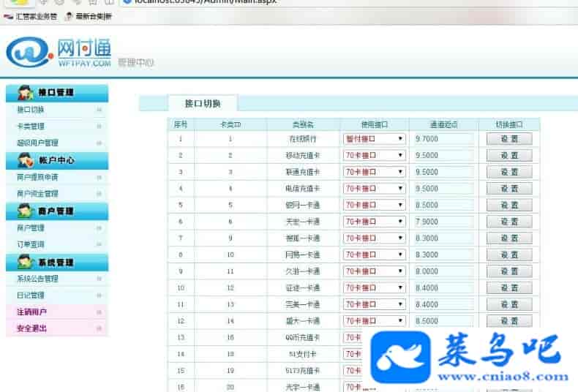Click the 帐户中心 section avatar icon
578x392 pixels.
click(x=26, y=160)
